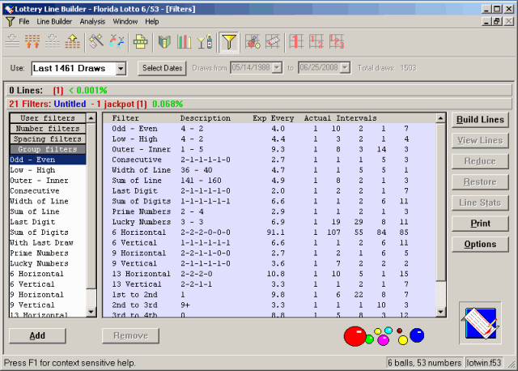Open the Line Builder menu
The height and width of the screenshot is (371, 518).
point(54,22)
